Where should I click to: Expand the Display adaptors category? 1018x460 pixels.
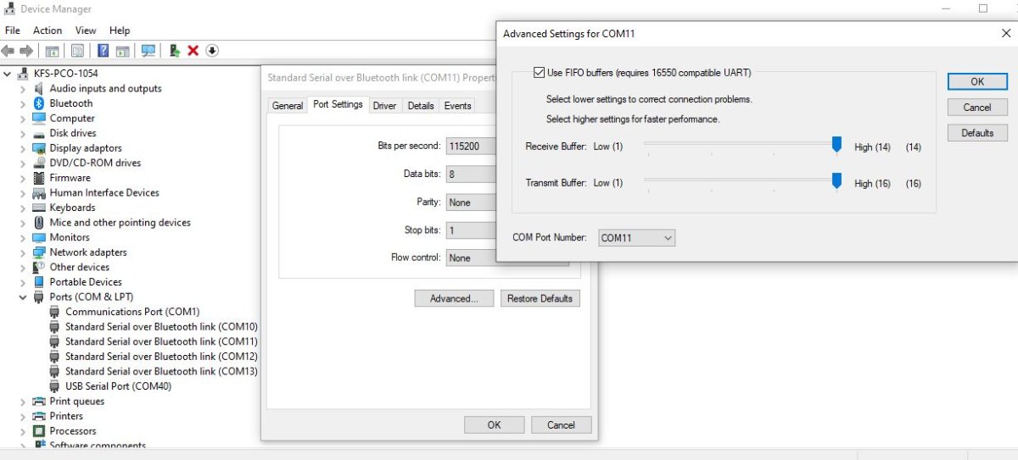point(23,148)
